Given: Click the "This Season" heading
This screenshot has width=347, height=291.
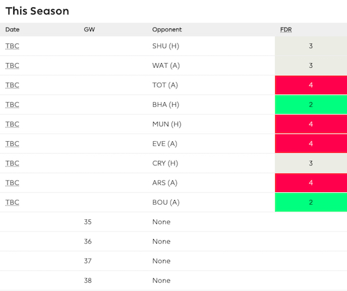Looking at the screenshot, I should [37, 11].
